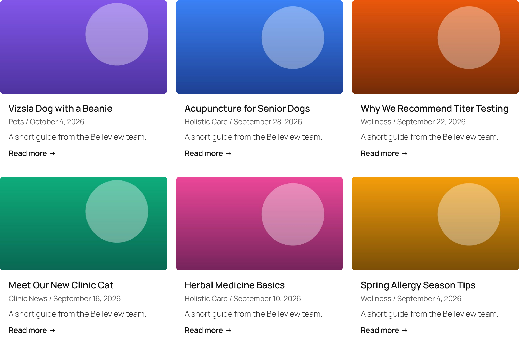This screenshot has width=519, height=345.
Task: Open the orange Titer Testing article thumbnail
Action: (436, 47)
